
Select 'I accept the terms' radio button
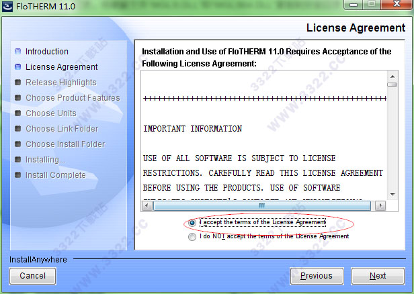pyautogui.click(x=192, y=223)
